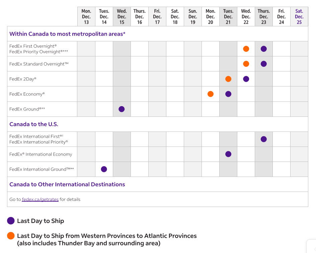Select the "Fri. Dec. 24" column header
Image resolution: width=316 pixels, height=253 pixels.
point(281,17)
